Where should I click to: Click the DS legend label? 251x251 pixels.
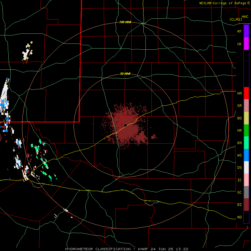point(239,168)
